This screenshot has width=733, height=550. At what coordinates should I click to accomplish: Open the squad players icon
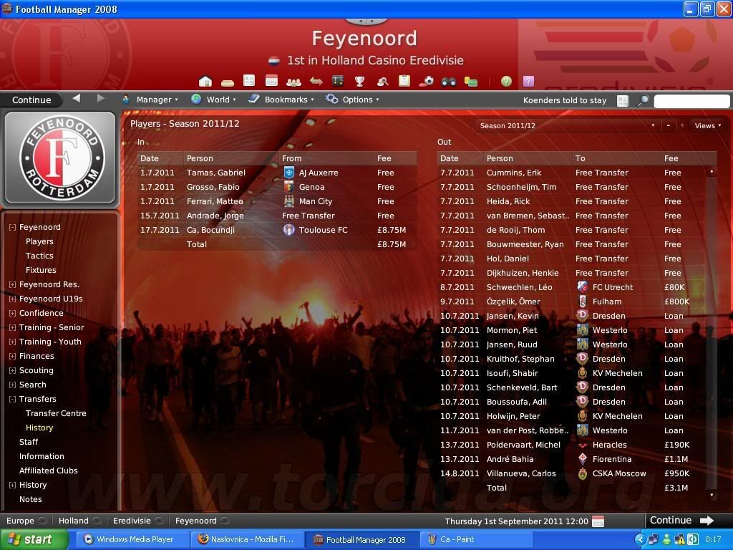[x=293, y=82]
